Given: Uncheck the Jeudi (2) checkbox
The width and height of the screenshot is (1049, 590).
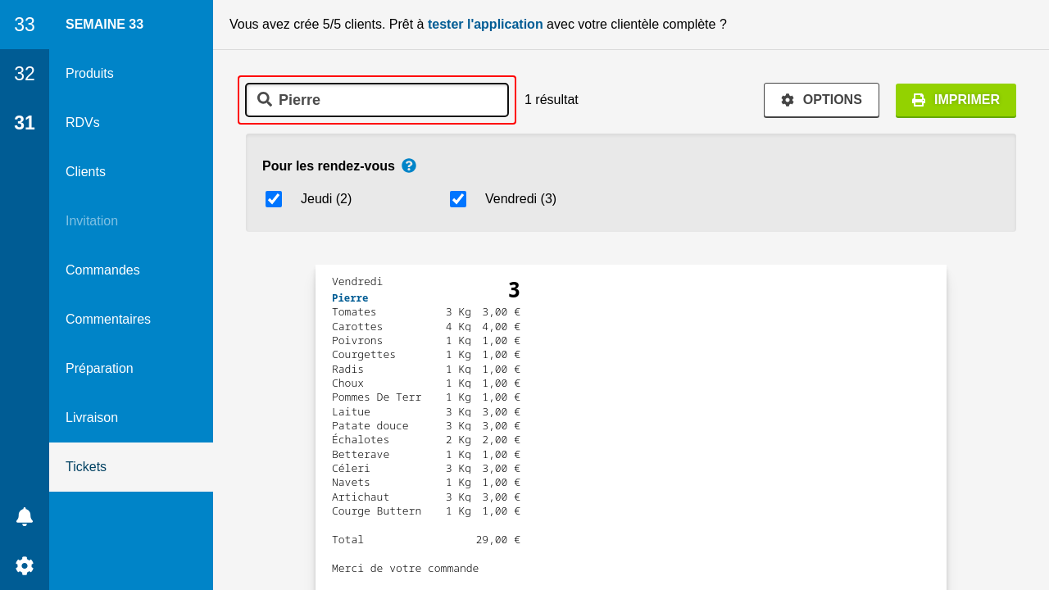Looking at the screenshot, I should (274, 199).
